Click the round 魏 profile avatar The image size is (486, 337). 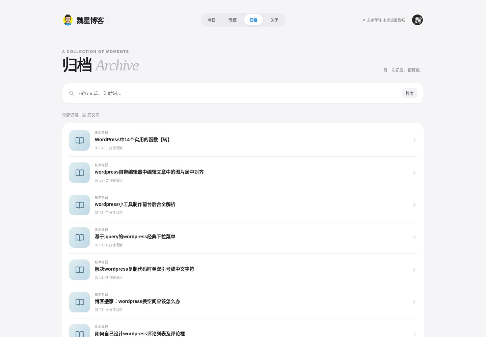tap(417, 20)
